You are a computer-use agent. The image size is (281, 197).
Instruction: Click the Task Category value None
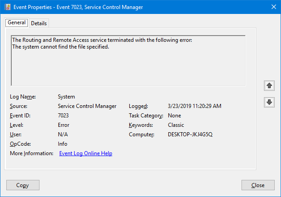pyautogui.click(x=174, y=116)
